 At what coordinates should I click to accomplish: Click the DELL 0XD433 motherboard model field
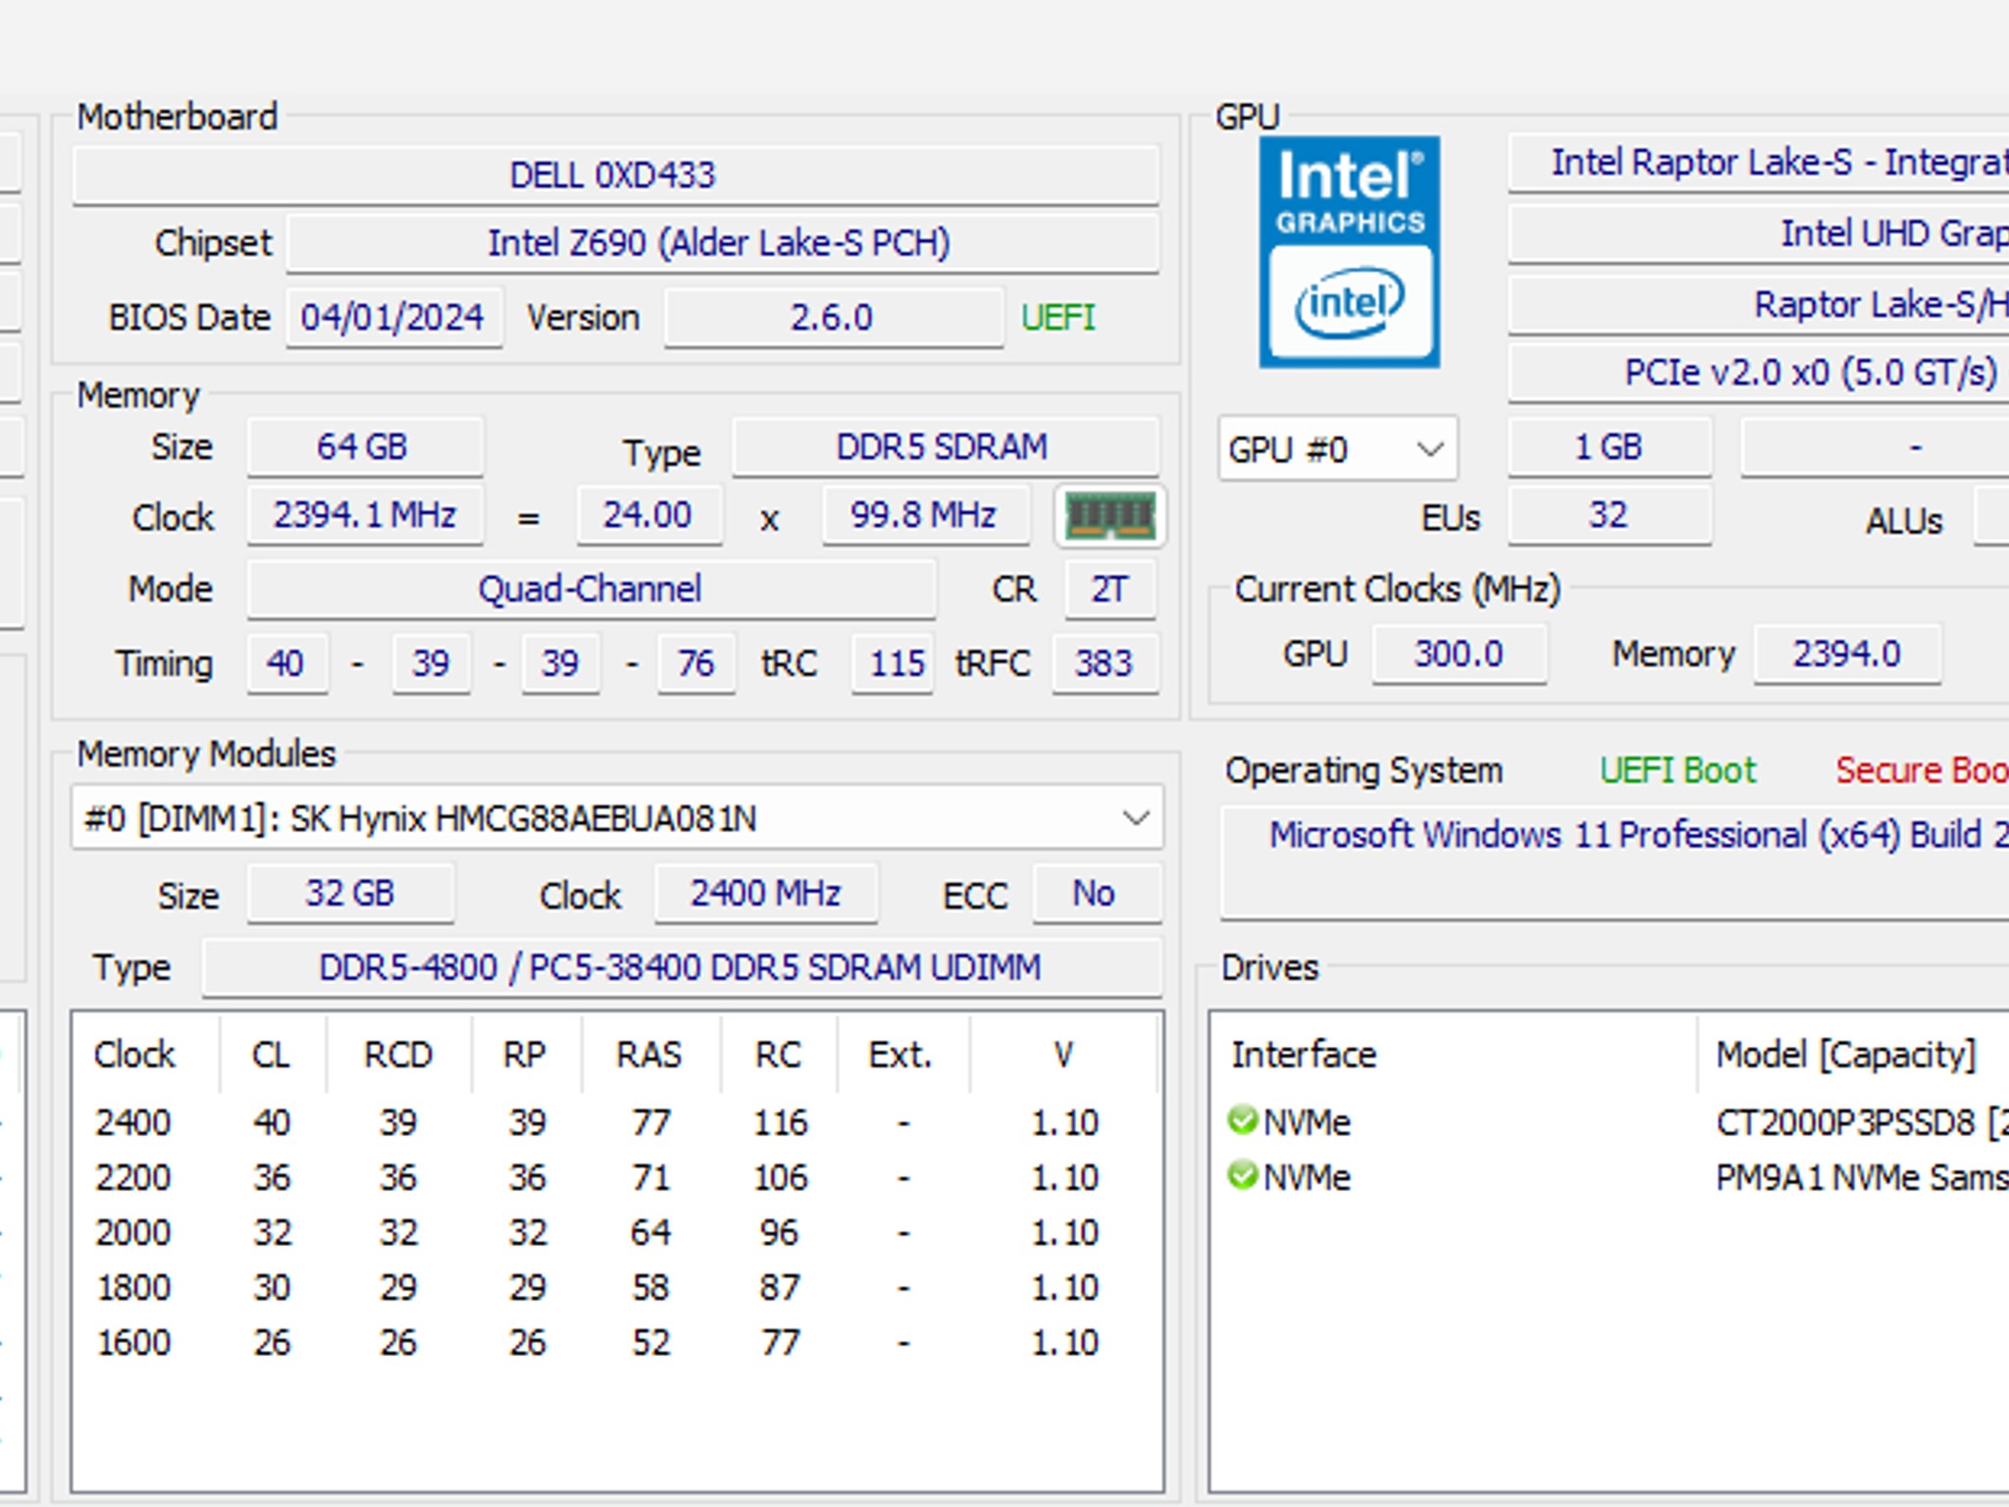pos(613,175)
